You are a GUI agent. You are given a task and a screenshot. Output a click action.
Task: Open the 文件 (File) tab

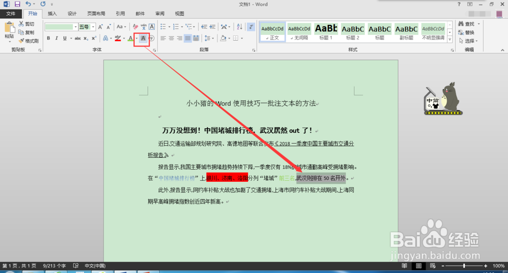tap(11, 14)
